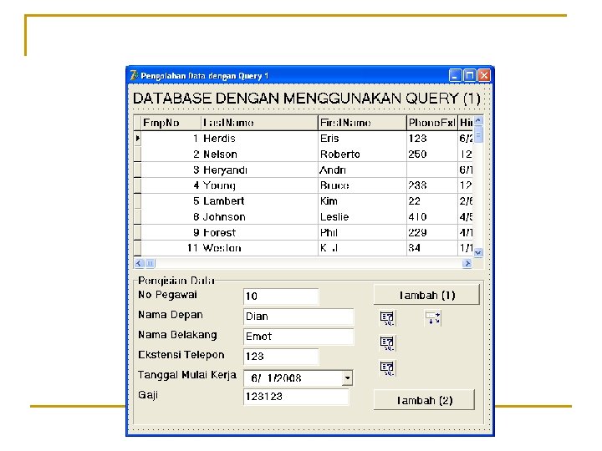602x451 pixels.
Task: Click the grid's vertical scrollbar up arrow
Action: [478, 120]
